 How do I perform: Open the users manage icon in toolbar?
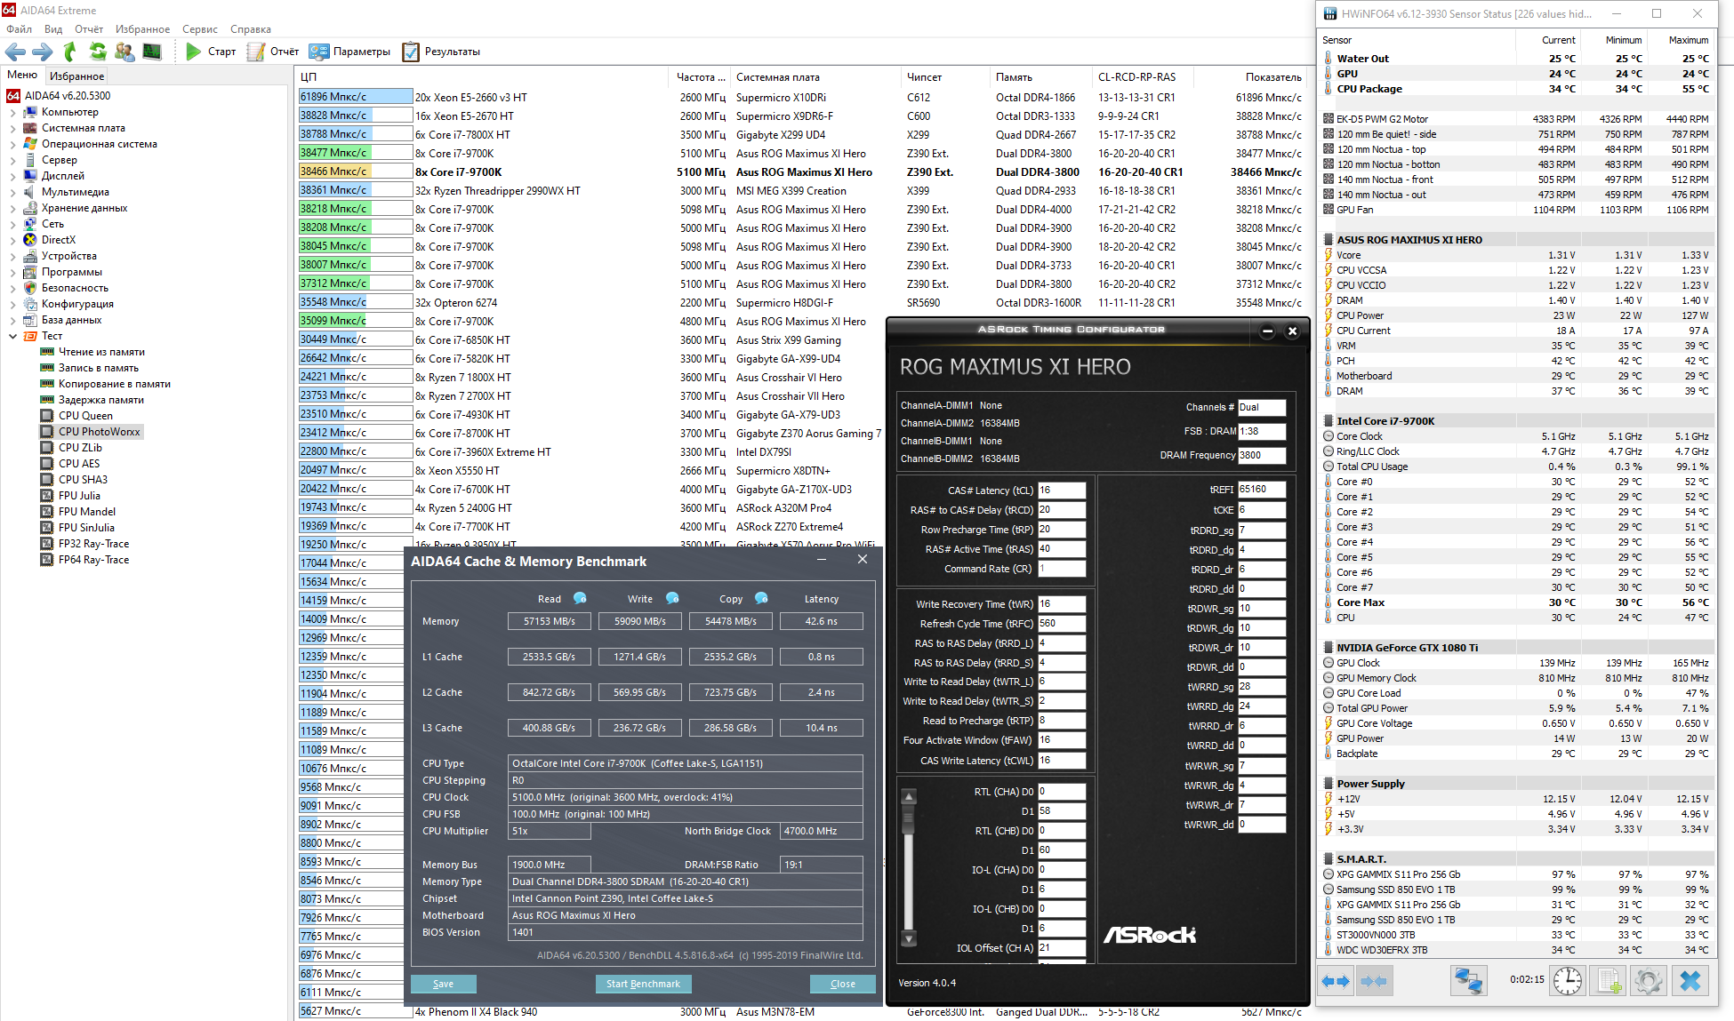coord(124,52)
